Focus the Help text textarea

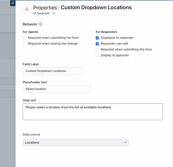tap(93, 112)
